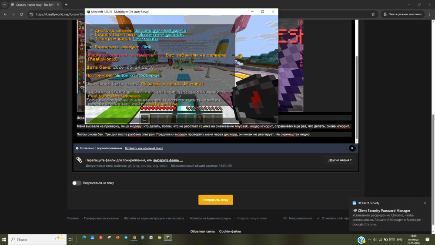This screenshot has height=245, width=435.
Task: Open 'Гриферское выживание' breadcrumb
Action: tap(101, 218)
